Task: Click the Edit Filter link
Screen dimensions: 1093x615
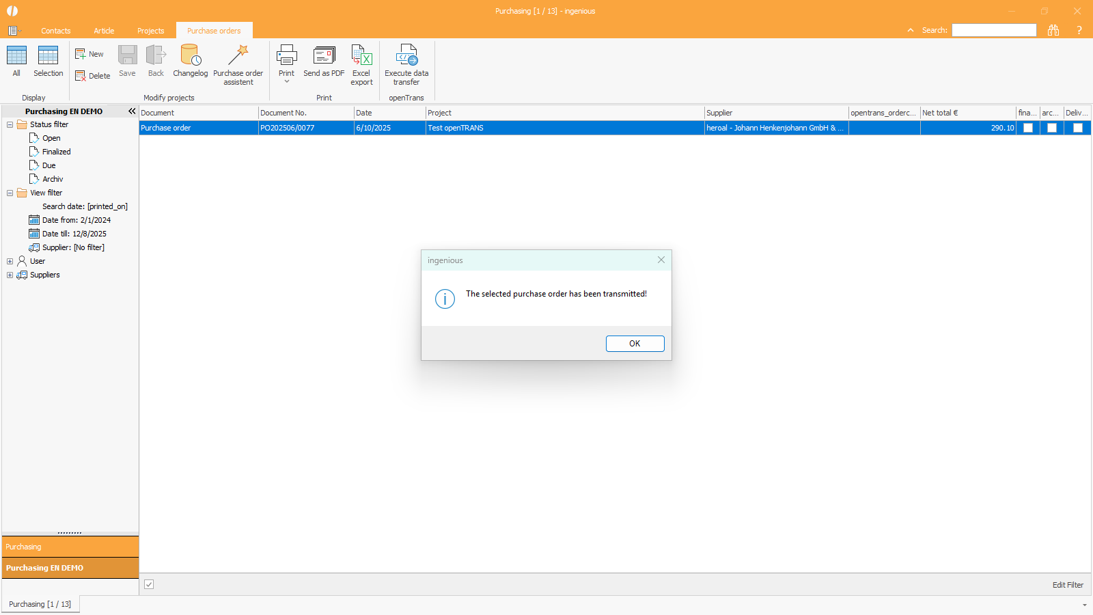Action: tap(1067, 585)
